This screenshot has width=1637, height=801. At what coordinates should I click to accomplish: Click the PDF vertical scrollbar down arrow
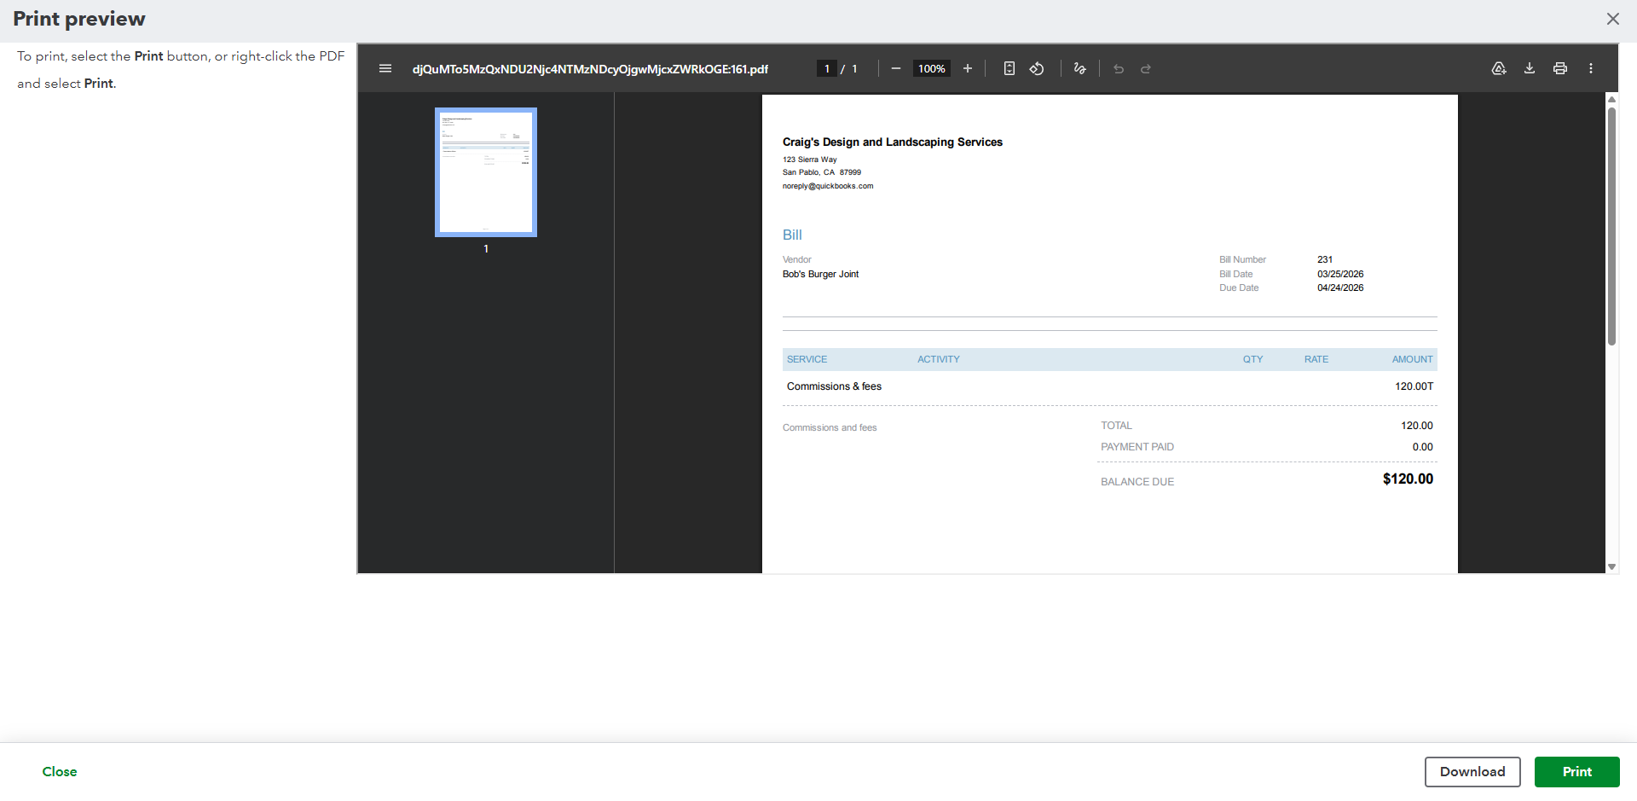coord(1611,566)
